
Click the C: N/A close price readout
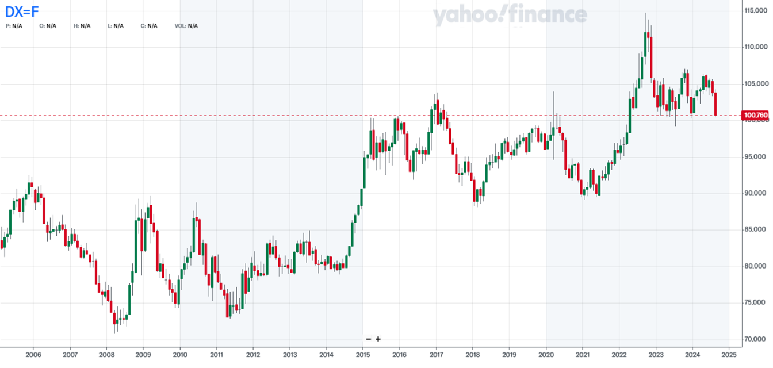(149, 26)
